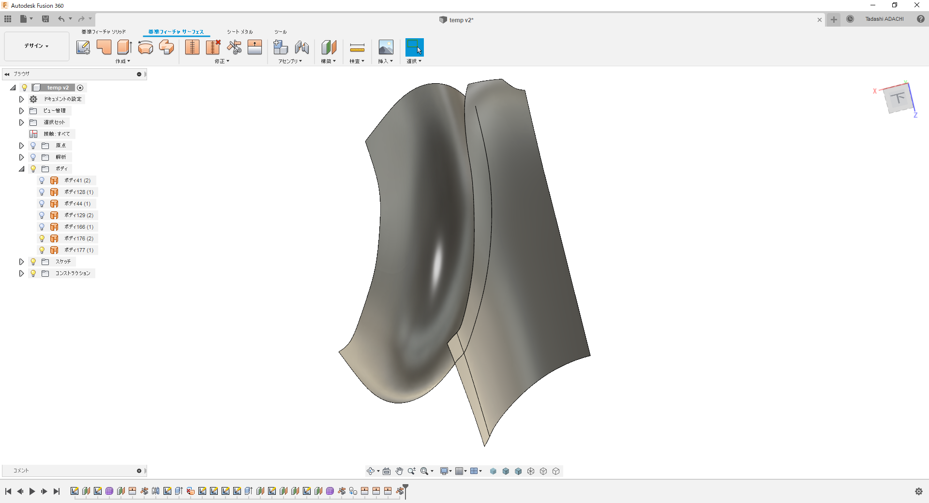Toggle visibility of ボディ41 (2)

pos(42,180)
